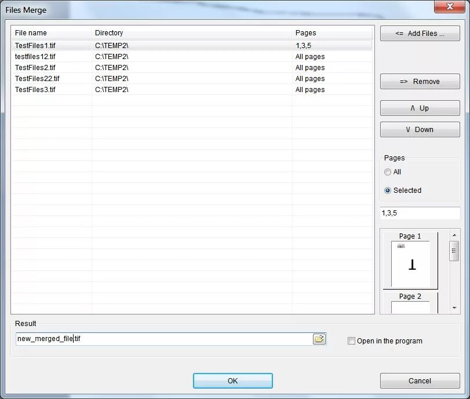Close the Files Merge window
The height and width of the screenshot is (399, 470).
click(x=449, y=6)
